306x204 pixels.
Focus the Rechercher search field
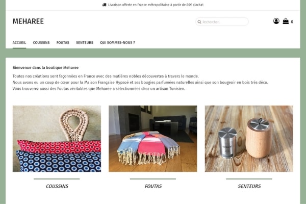[222, 21]
